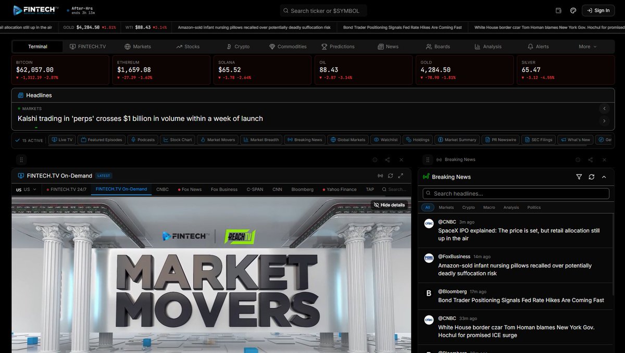Screen dimensions: 625x353
Task: Click the FINTECH.TV logo
Action: coord(36,10)
